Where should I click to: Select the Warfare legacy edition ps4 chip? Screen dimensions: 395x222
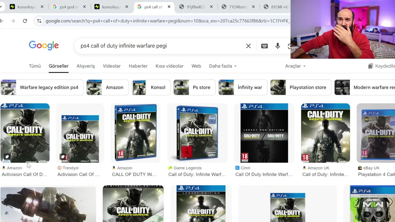(x=42, y=87)
